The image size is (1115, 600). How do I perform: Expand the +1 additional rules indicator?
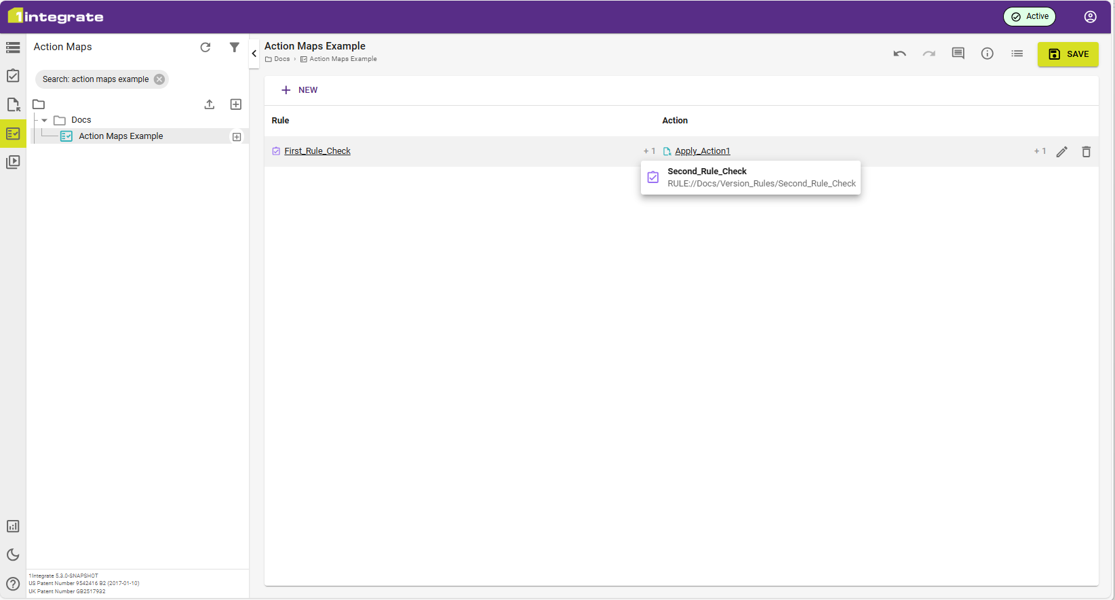point(649,151)
